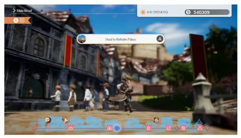Screen dimensions: 241x138
Task: Select the shield shop icon on street map
Action: (183, 128)
